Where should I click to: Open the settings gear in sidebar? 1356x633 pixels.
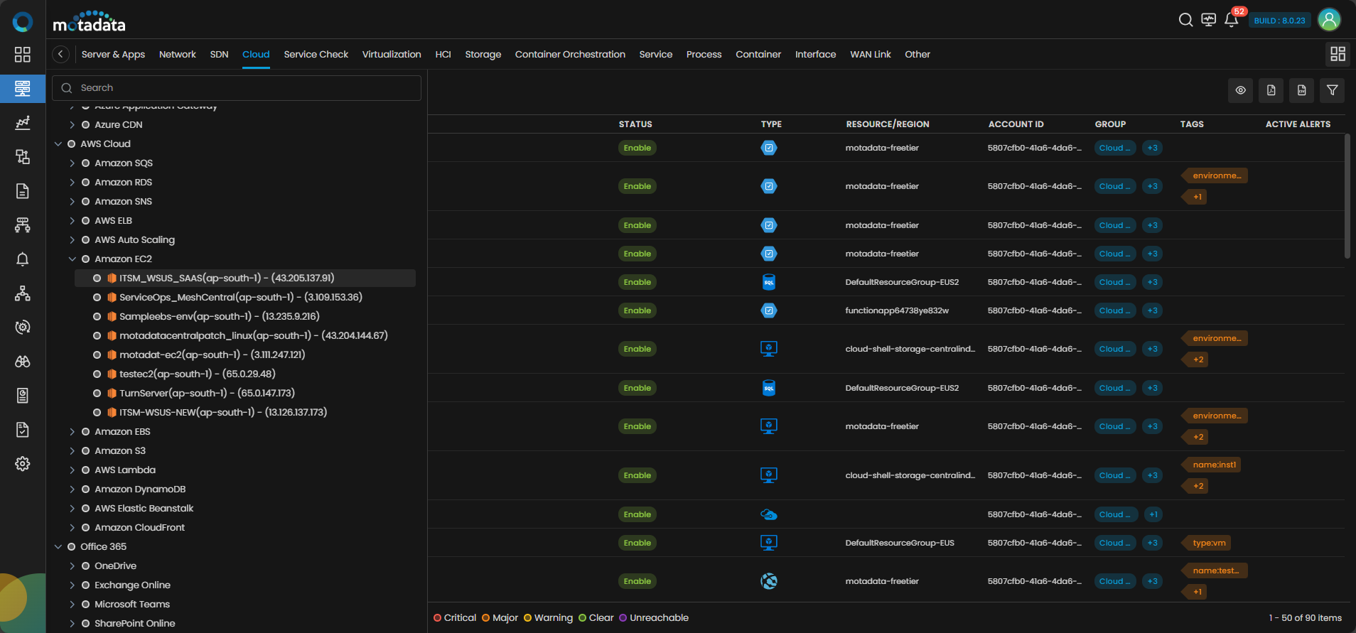click(x=23, y=464)
